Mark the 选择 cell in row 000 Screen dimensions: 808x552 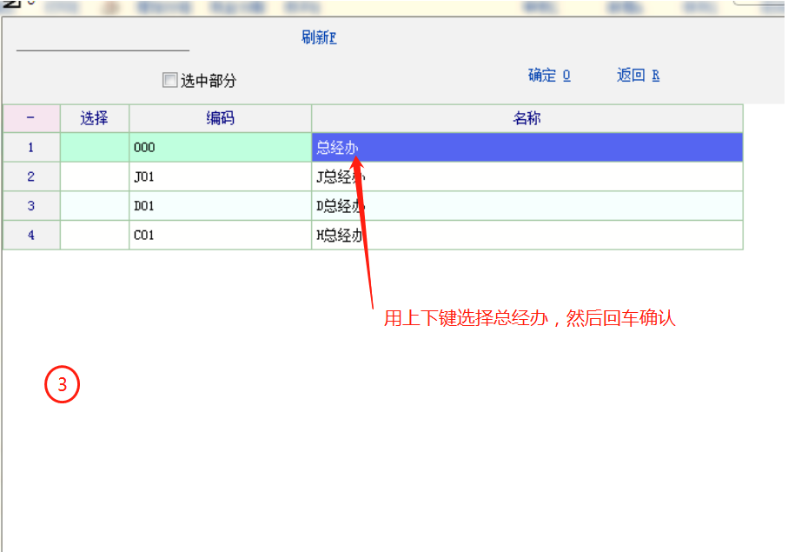pos(94,148)
